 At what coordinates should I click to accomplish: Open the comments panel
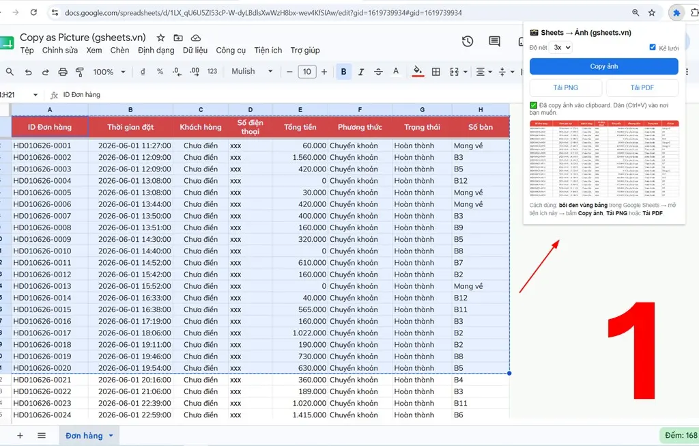pyautogui.click(x=494, y=42)
